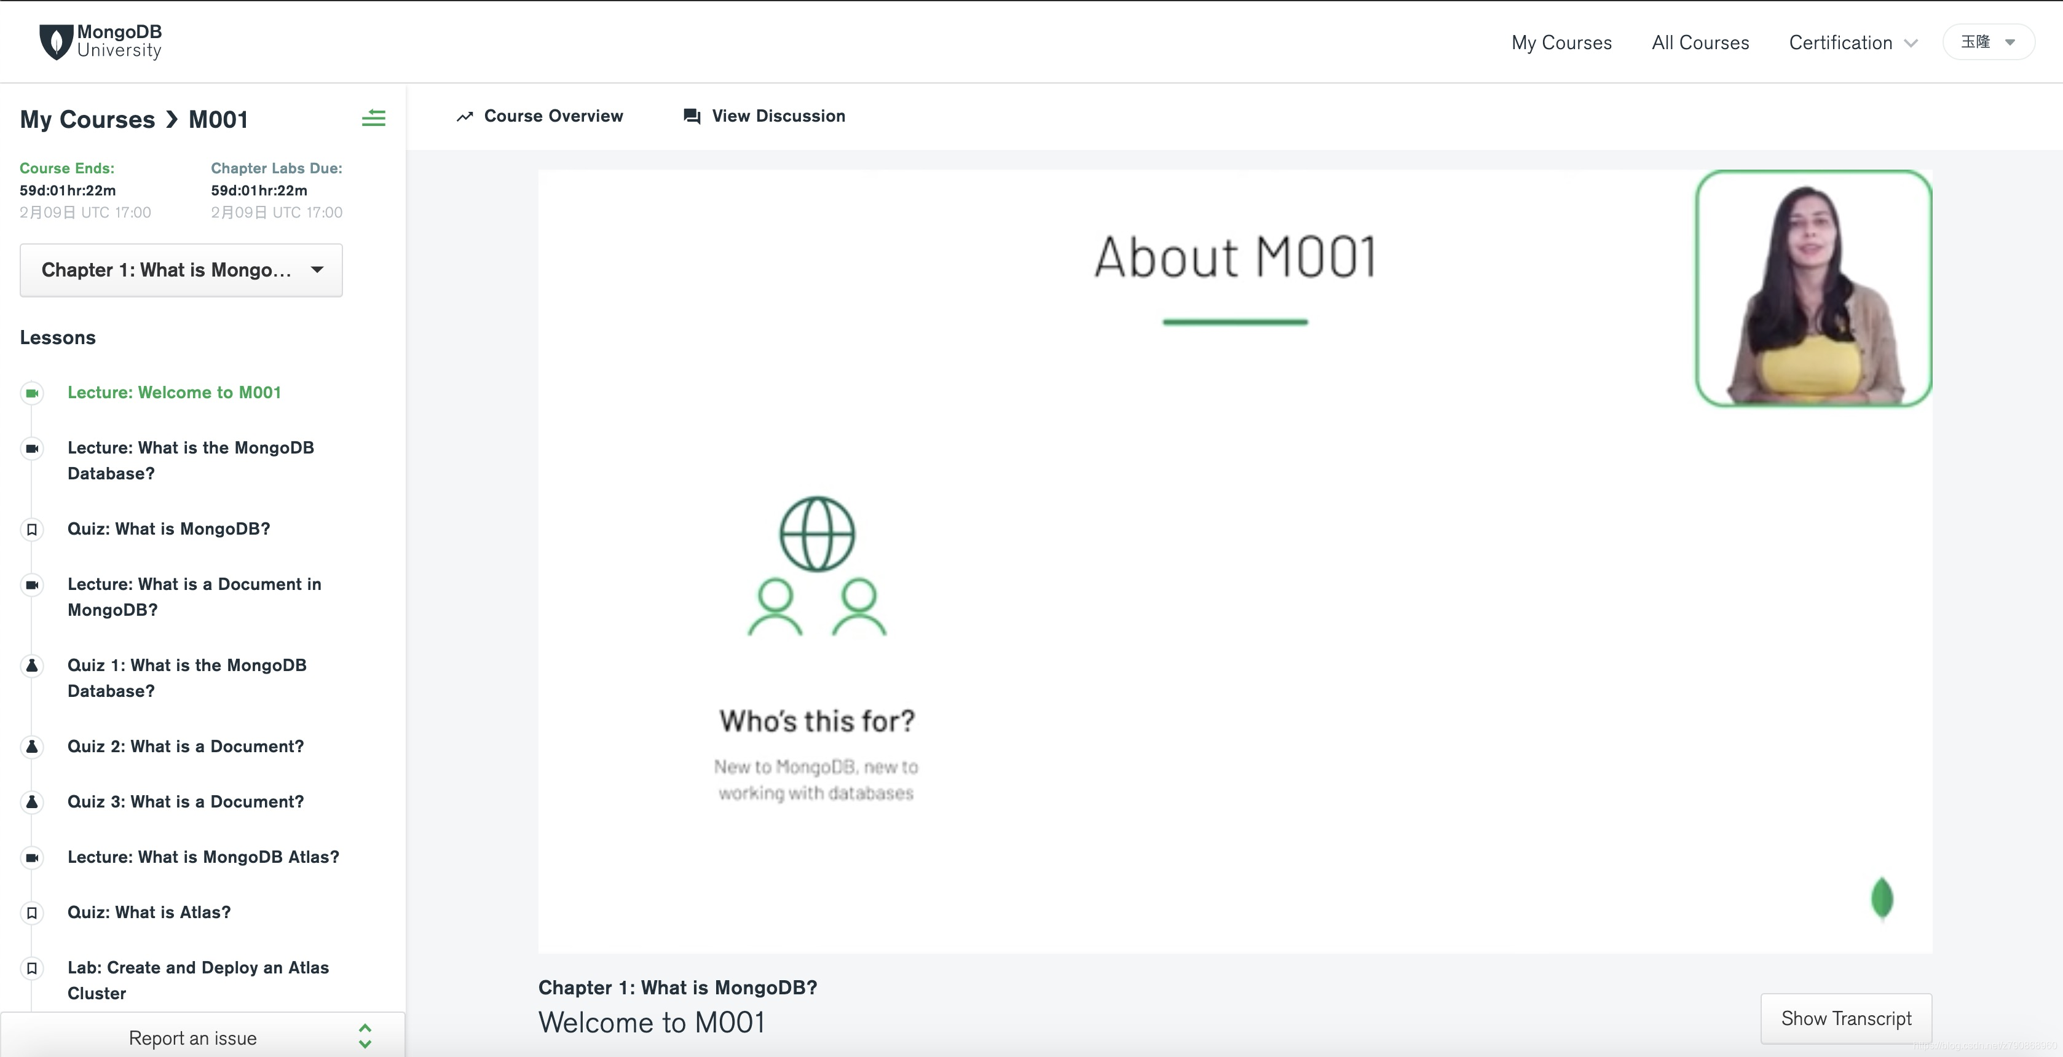
Task: Click bookmark icon beside Quiz: What is MongoDB?
Action: (32, 529)
